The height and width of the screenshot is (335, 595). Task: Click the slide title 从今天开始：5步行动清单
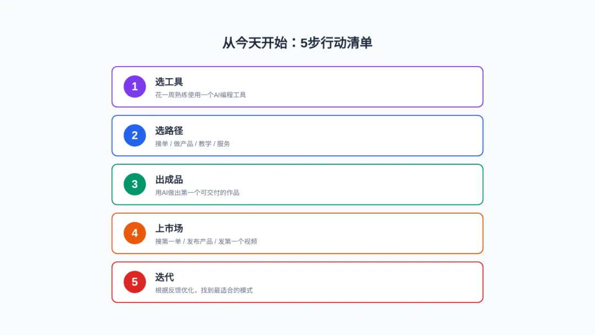point(297,43)
